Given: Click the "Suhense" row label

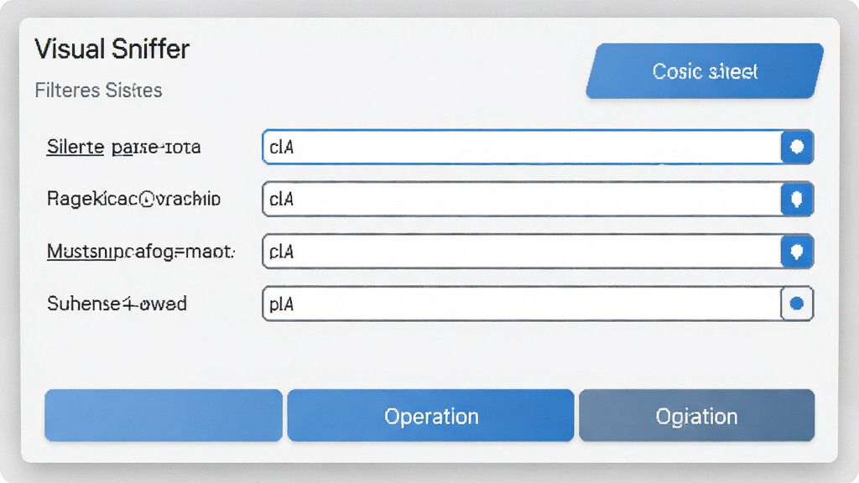Looking at the screenshot, I should (x=117, y=304).
